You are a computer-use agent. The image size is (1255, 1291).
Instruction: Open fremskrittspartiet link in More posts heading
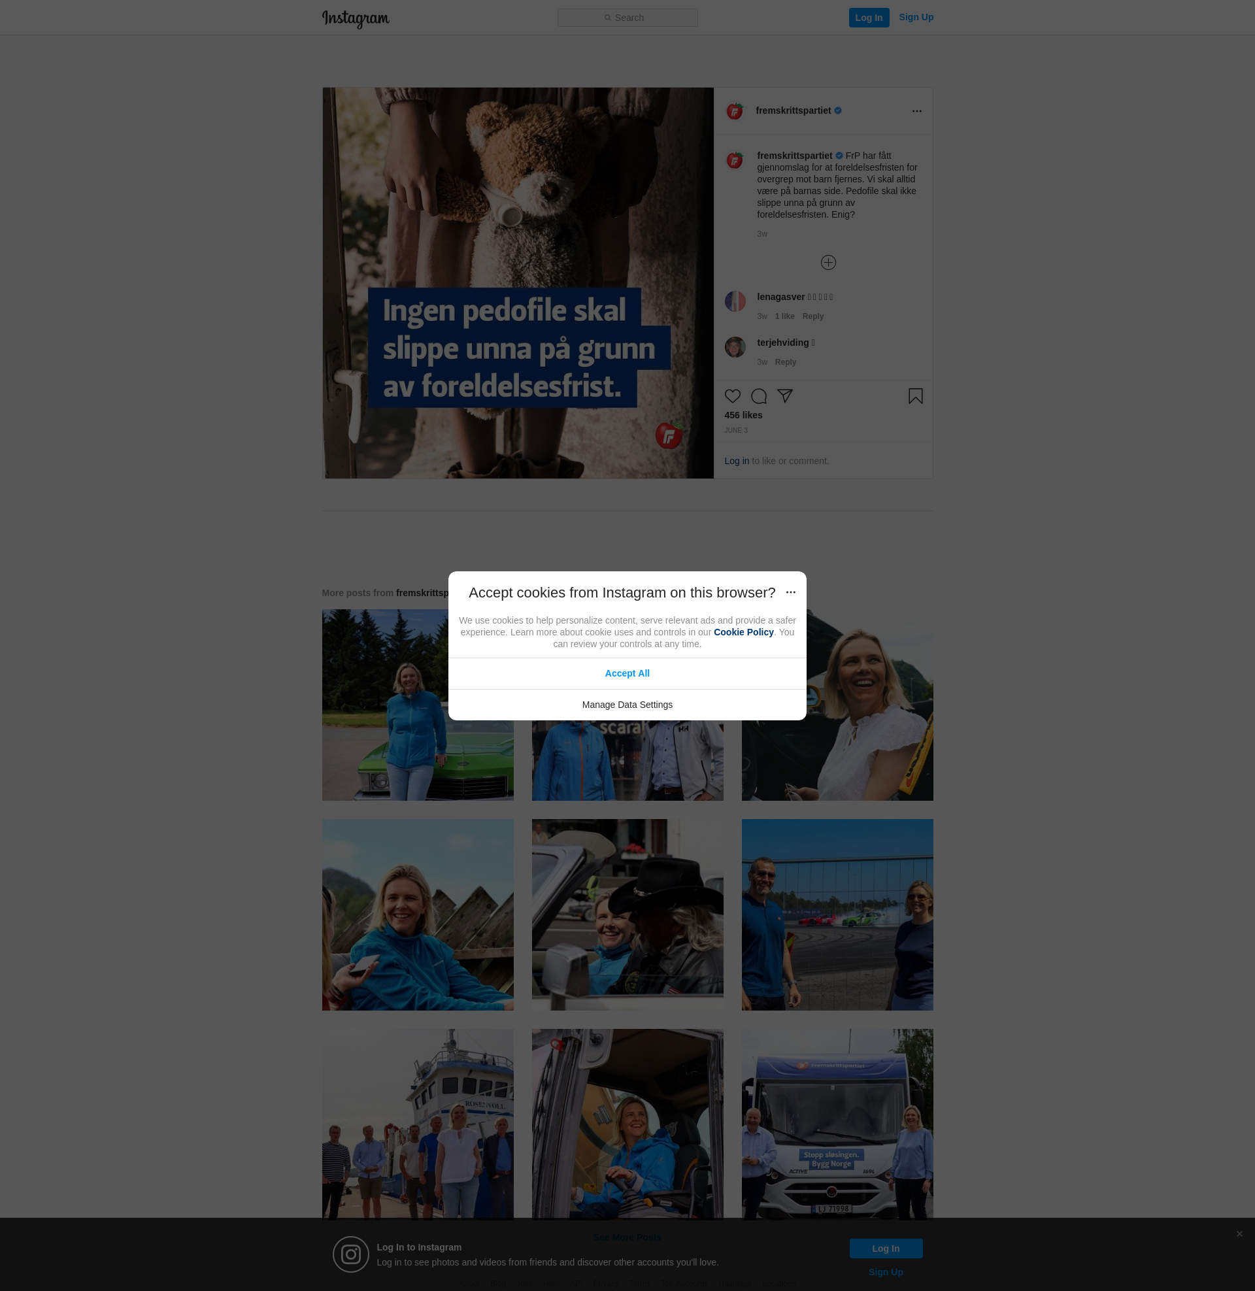pos(422,593)
